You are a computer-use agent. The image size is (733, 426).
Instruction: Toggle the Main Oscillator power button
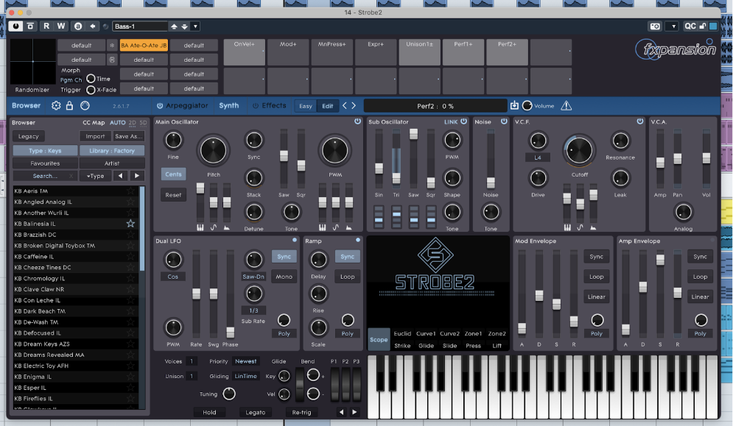point(357,121)
